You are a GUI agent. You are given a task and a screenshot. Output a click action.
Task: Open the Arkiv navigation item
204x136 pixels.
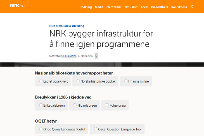point(144,7)
